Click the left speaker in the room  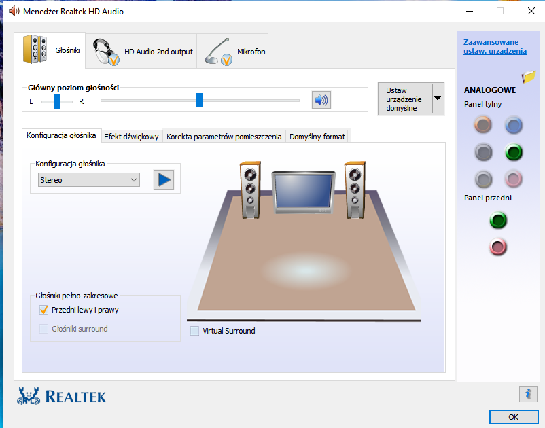click(x=250, y=190)
